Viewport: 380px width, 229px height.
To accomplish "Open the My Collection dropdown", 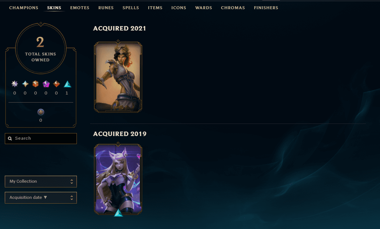I will (41, 182).
